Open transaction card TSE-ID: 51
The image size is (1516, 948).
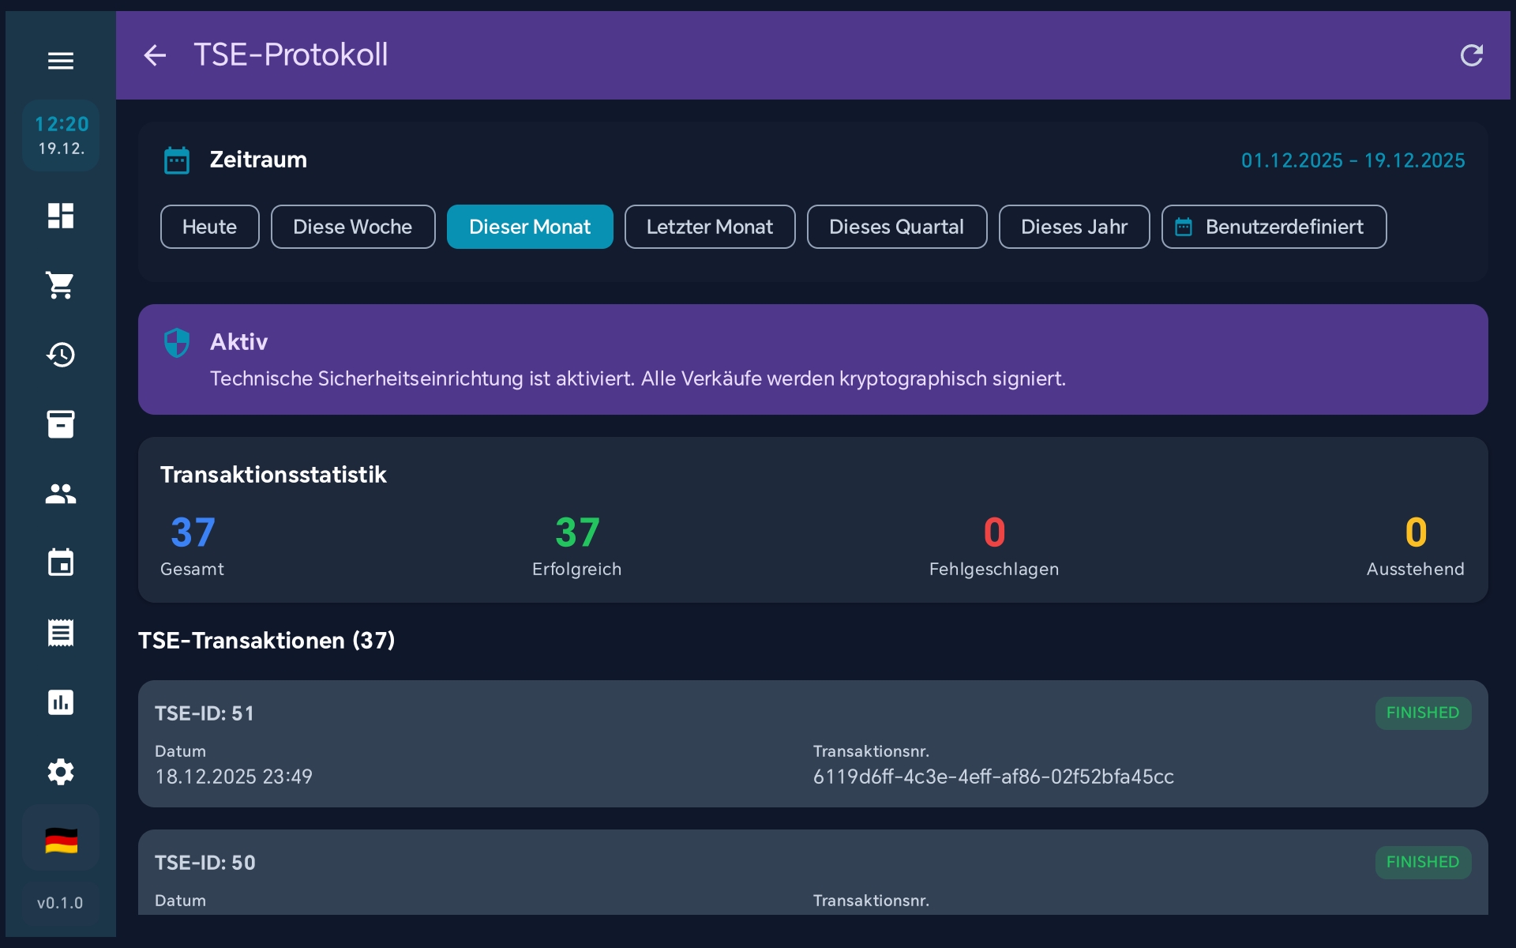812,743
